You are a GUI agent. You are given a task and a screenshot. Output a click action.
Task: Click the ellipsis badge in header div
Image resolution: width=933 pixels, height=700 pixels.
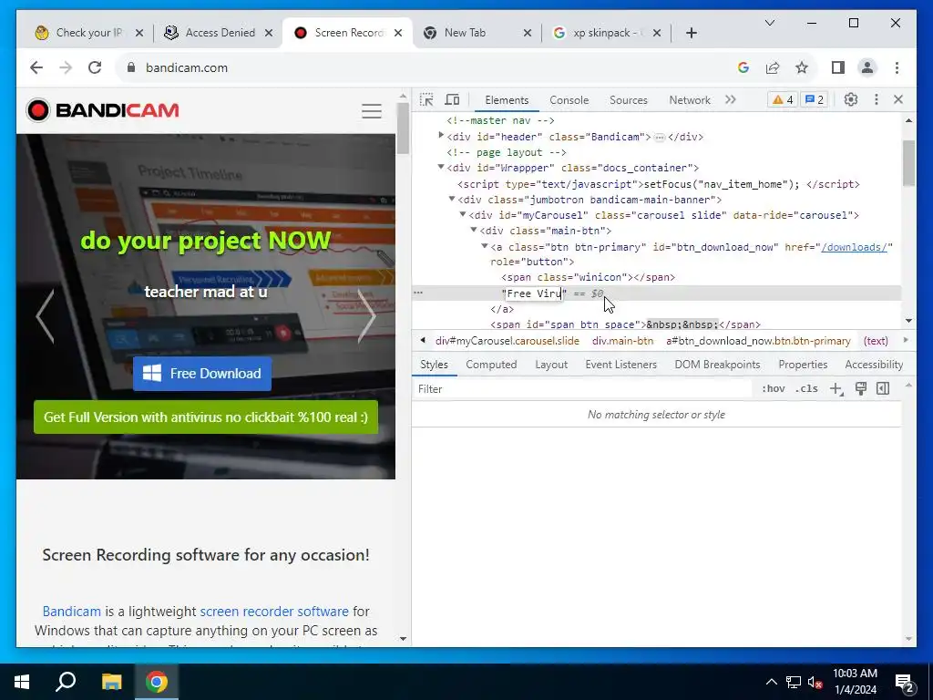point(660,137)
